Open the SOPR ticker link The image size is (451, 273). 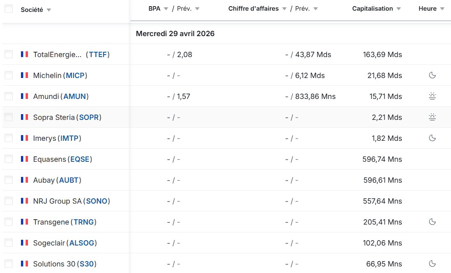point(89,117)
